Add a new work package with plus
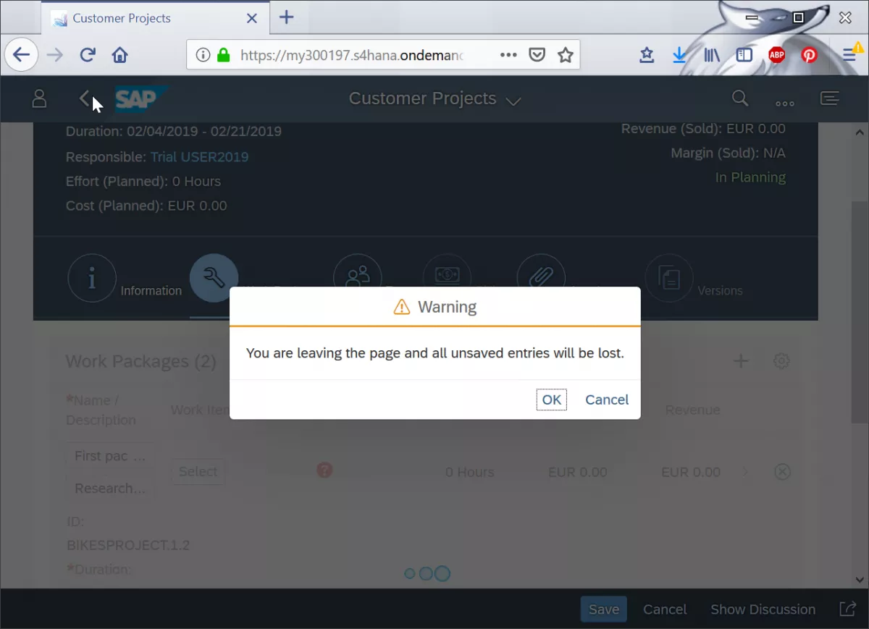 [x=741, y=360]
